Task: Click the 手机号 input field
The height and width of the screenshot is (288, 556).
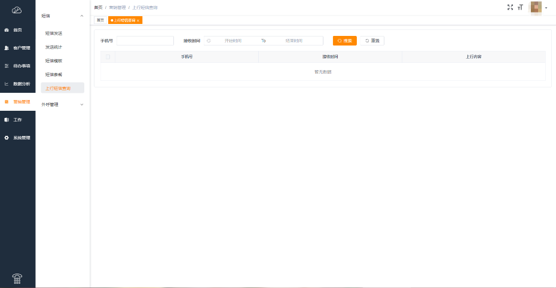Action: point(145,41)
